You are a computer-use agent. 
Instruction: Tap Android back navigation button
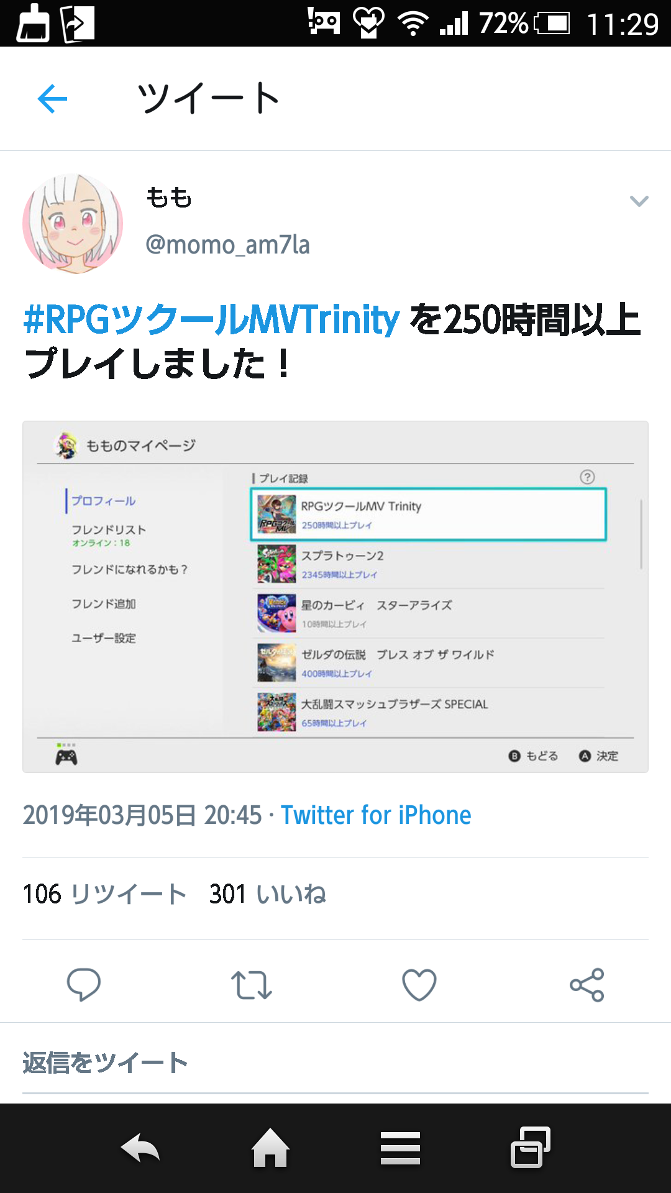tap(140, 1147)
